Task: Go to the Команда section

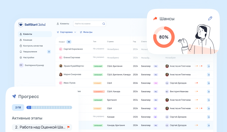Action: (27, 40)
